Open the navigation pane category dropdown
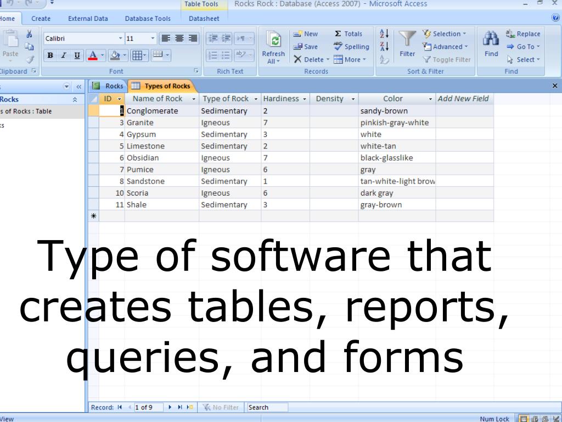The height and width of the screenshot is (422, 562). point(66,86)
